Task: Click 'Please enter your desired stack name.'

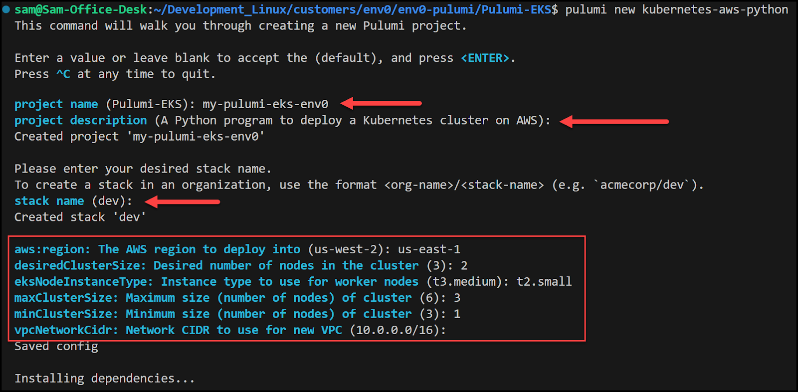Action: point(143,169)
